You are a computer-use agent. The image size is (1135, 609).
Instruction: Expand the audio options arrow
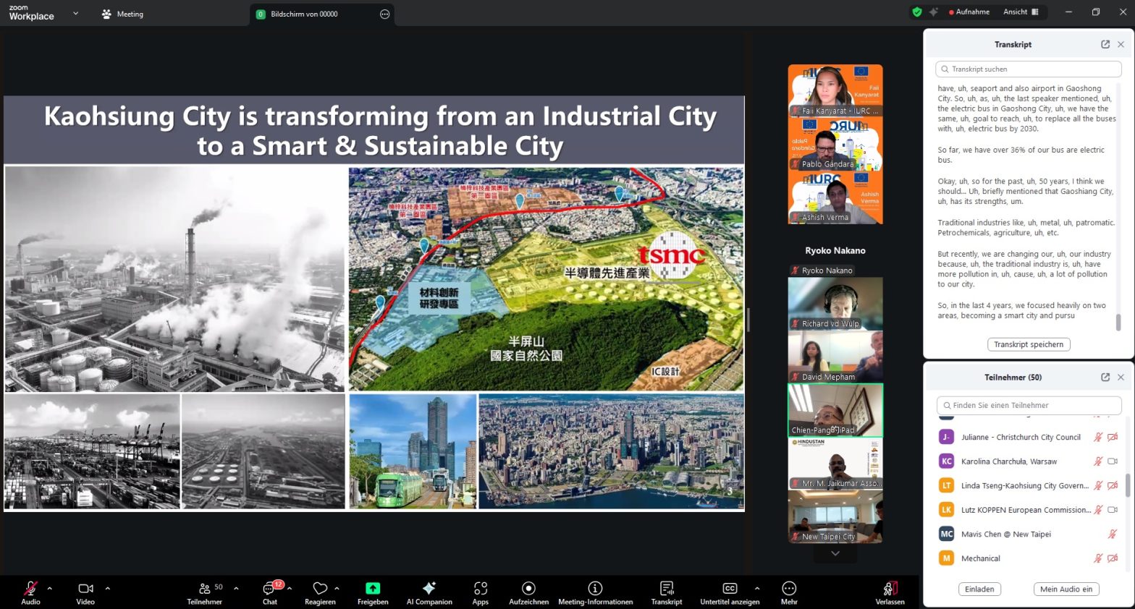pos(50,588)
